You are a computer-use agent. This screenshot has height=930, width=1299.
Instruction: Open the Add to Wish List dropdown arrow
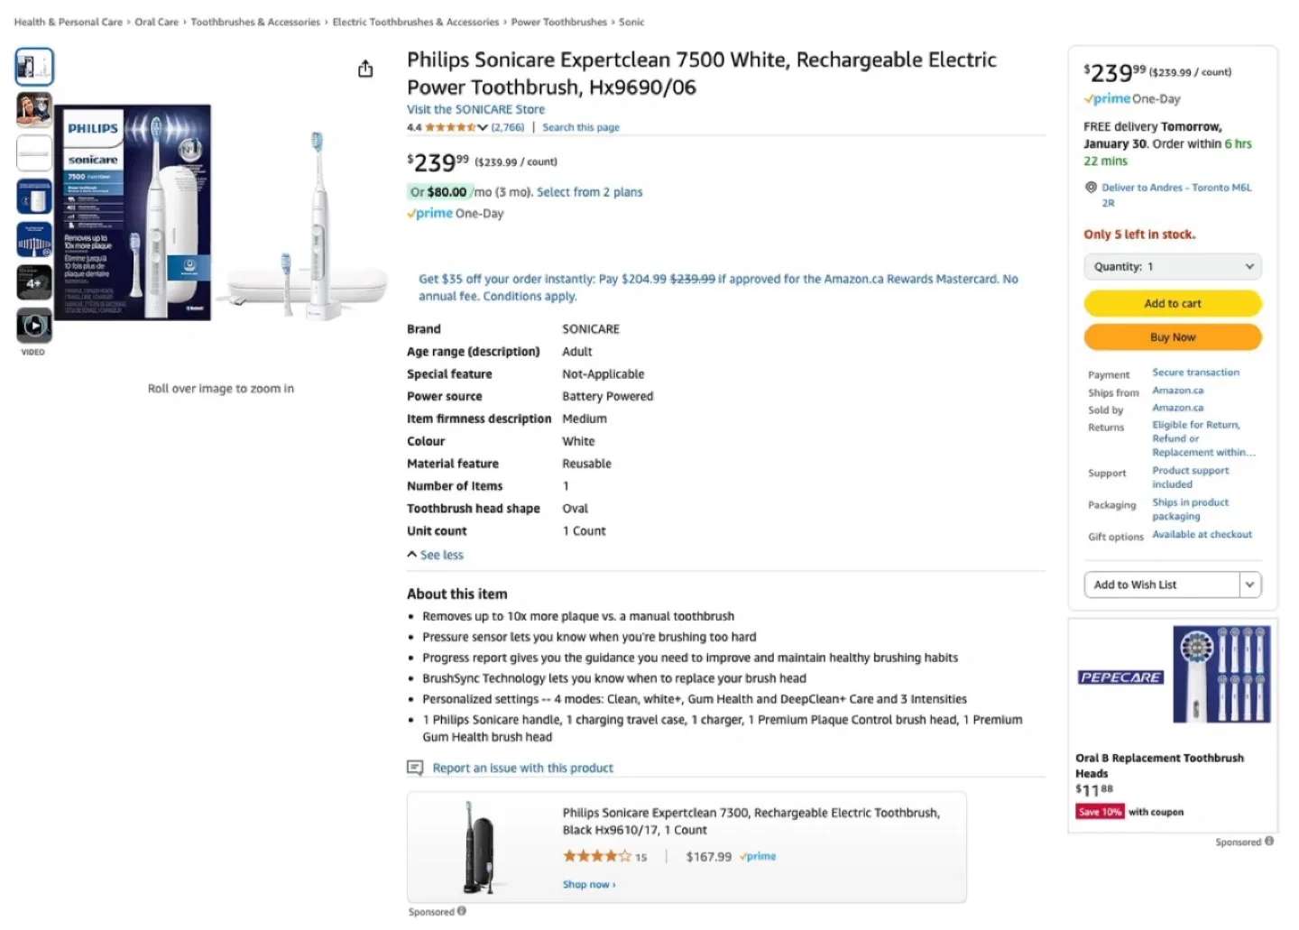[x=1250, y=585]
